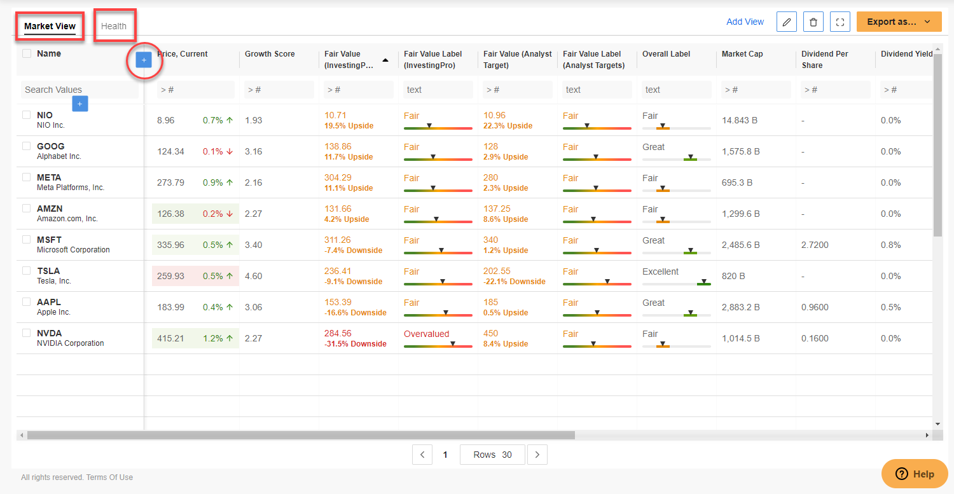Screen dimensions: 954x494
Task: Click the horizontal scrollbar right arrow
Action: [927, 436]
